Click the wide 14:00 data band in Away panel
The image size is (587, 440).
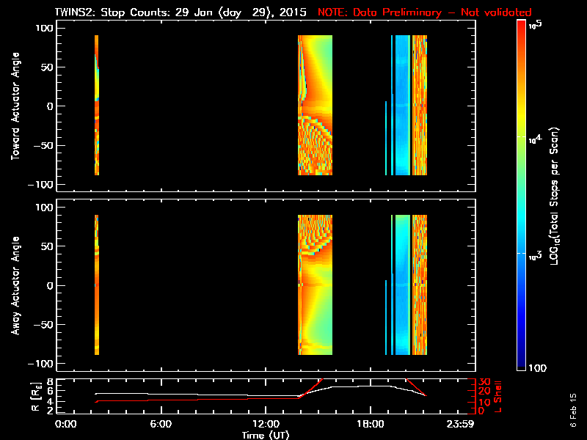point(316,285)
